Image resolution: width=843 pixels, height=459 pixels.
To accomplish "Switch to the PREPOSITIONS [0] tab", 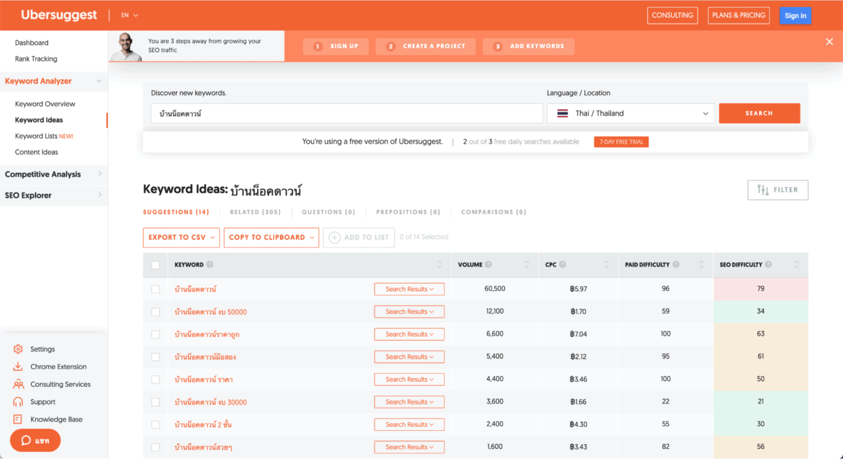I will coord(408,212).
